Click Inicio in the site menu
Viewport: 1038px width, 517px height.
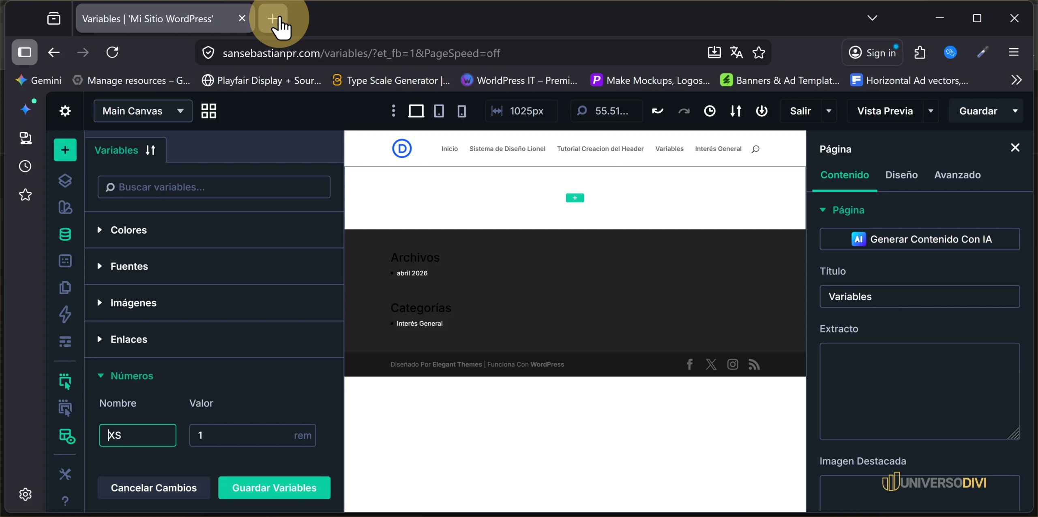click(449, 149)
